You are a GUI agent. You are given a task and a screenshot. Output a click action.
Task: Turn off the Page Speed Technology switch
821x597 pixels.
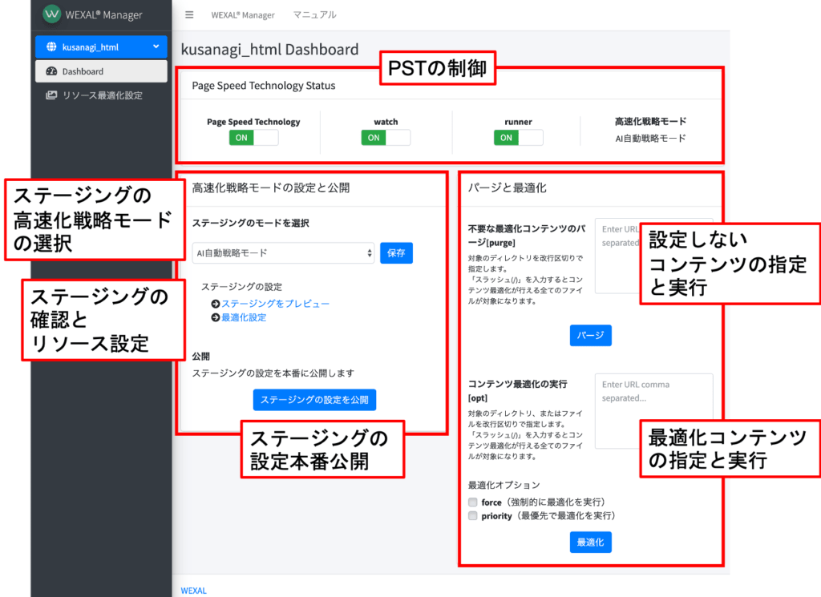[x=253, y=138]
